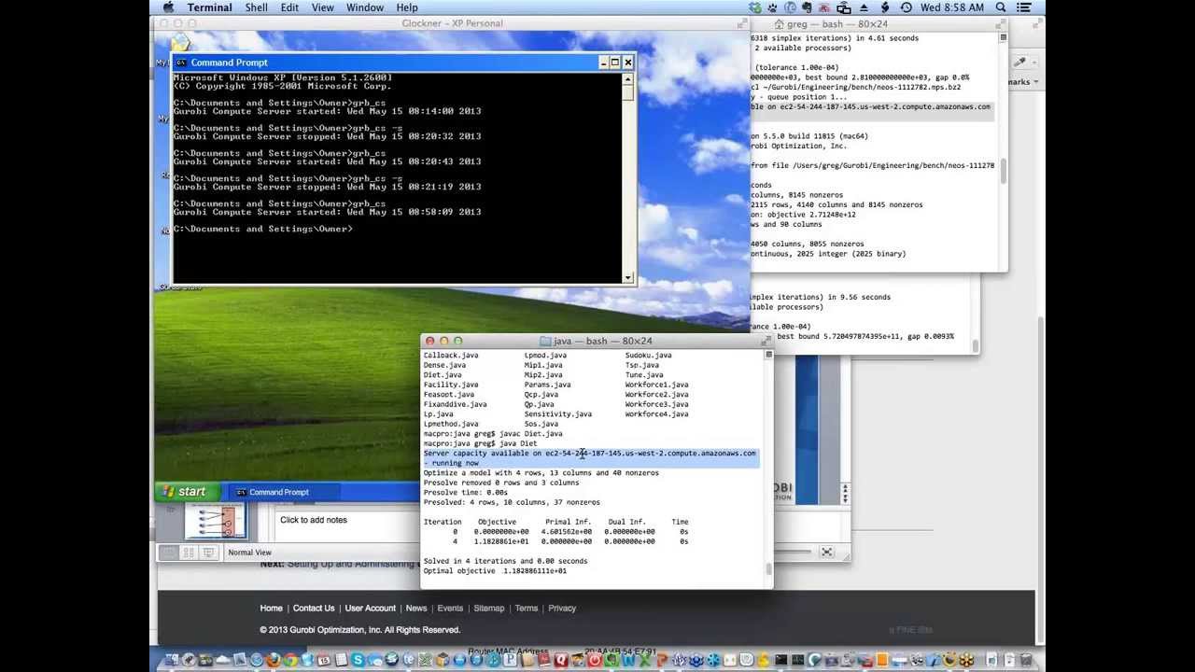Image resolution: width=1195 pixels, height=672 pixels.
Task: Open the Window menu
Action: (x=365, y=7)
